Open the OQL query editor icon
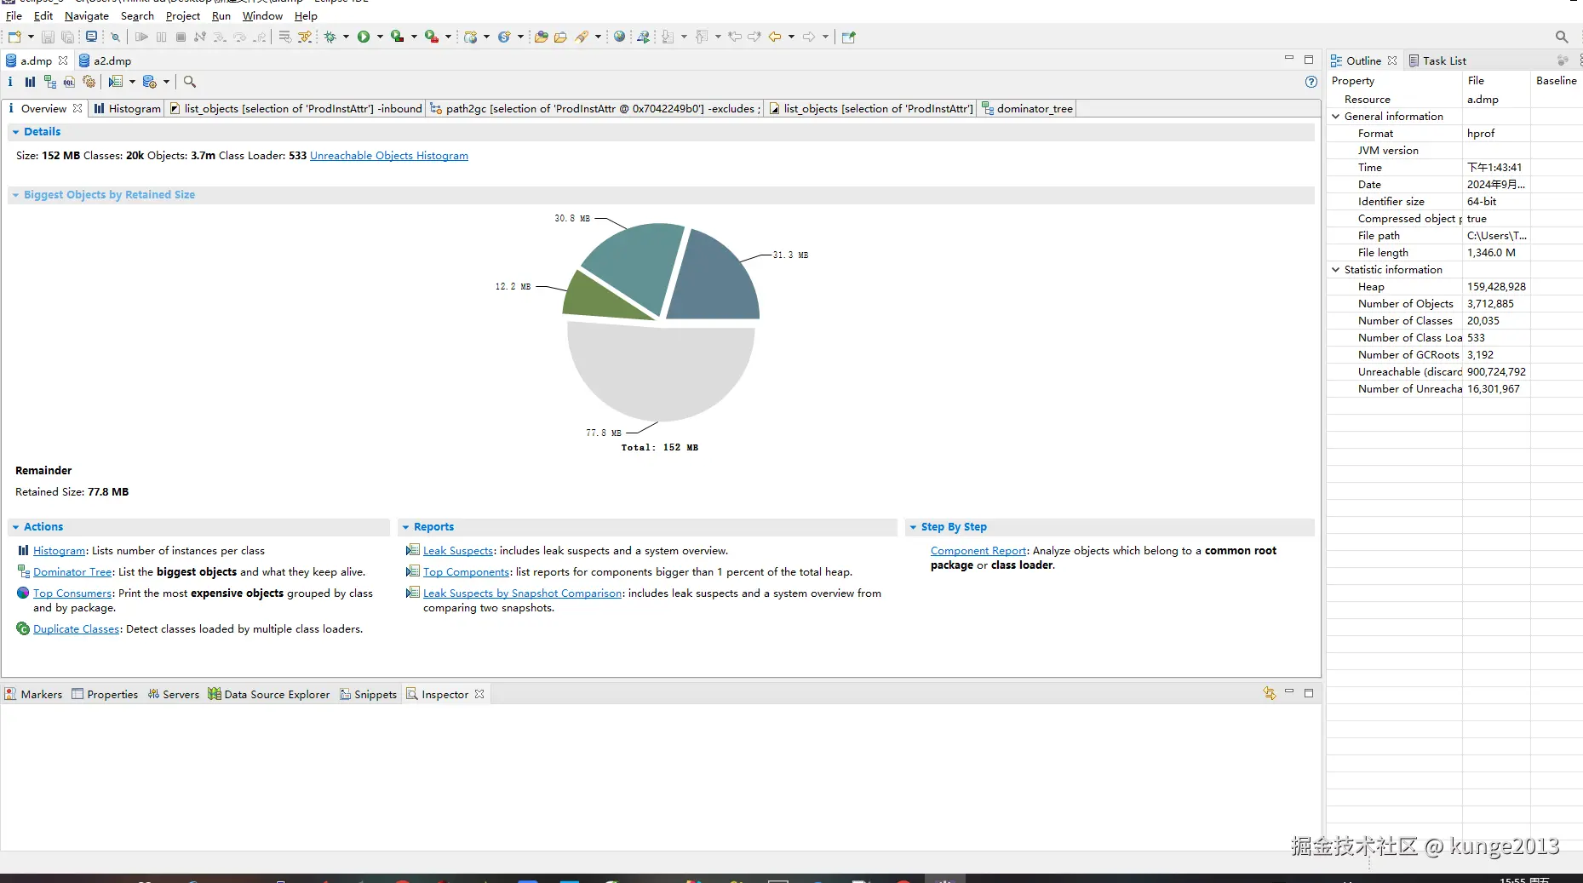1583x883 pixels. point(69,82)
